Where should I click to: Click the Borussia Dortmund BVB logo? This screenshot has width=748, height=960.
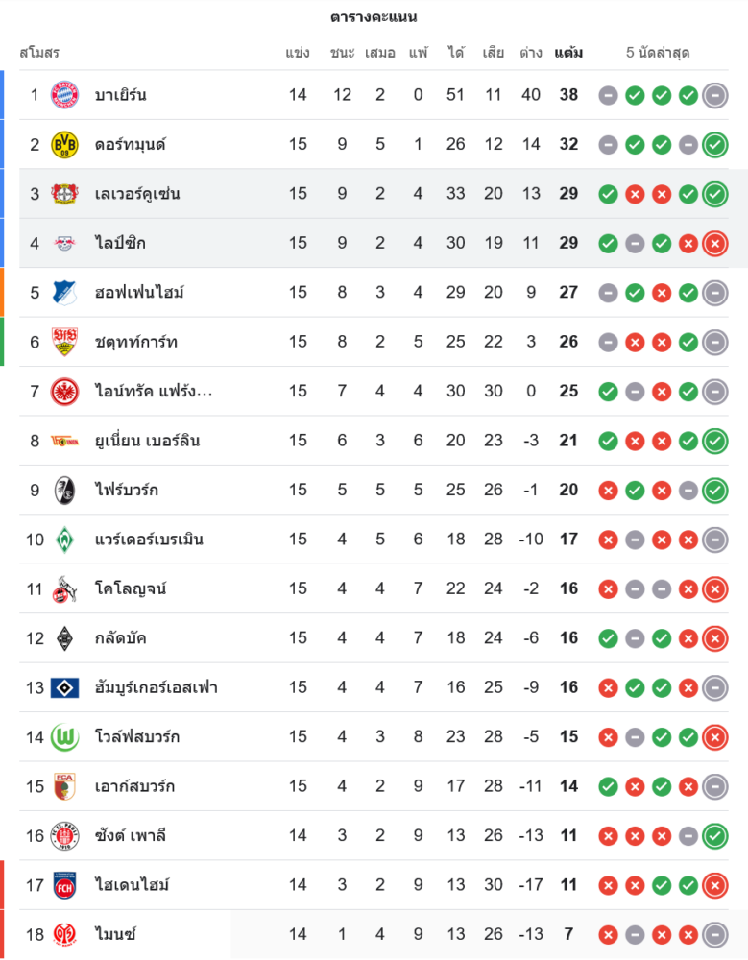point(64,144)
